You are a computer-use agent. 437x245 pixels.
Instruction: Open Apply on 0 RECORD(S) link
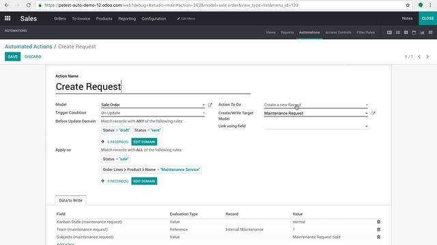118,181
